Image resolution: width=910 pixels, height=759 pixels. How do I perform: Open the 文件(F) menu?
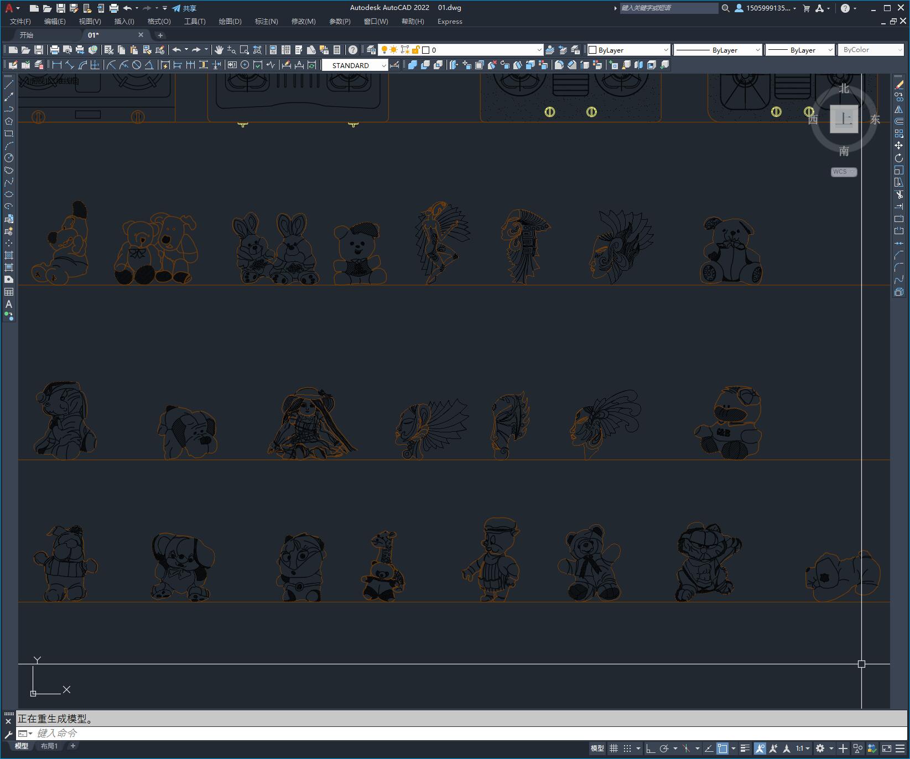(x=20, y=22)
